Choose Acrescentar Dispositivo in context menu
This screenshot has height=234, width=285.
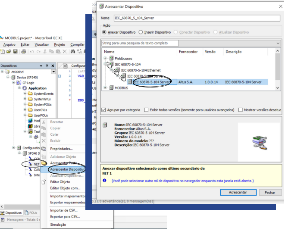[x=67, y=169]
